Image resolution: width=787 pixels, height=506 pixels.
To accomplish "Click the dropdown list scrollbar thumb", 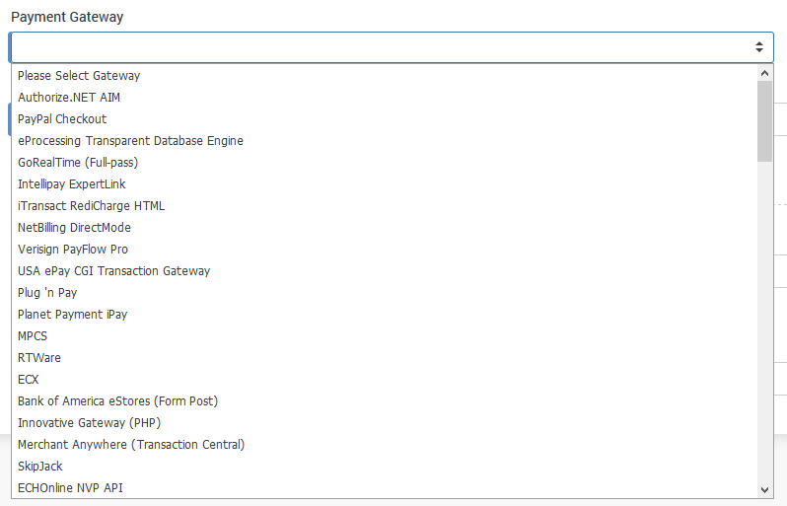I will click(x=764, y=120).
